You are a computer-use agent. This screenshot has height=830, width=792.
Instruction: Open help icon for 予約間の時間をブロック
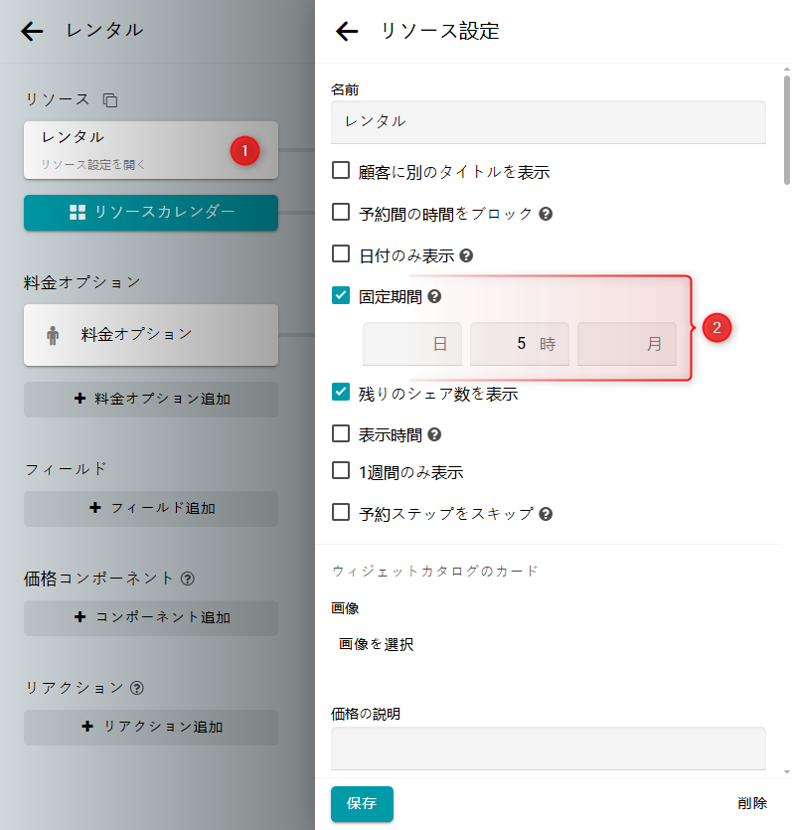[x=546, y=214]
